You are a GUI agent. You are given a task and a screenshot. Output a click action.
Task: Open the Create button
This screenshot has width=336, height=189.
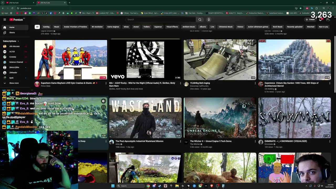coord(310,19)
